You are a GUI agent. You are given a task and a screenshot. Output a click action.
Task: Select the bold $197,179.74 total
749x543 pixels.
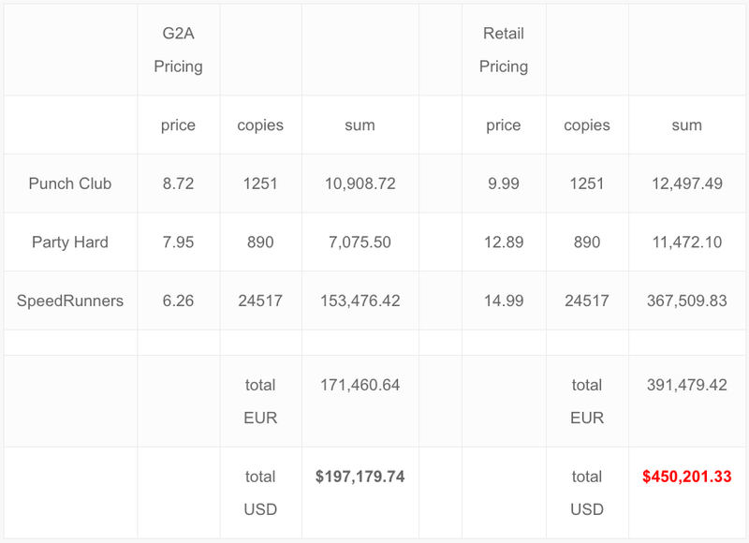(x=360, y=477)
